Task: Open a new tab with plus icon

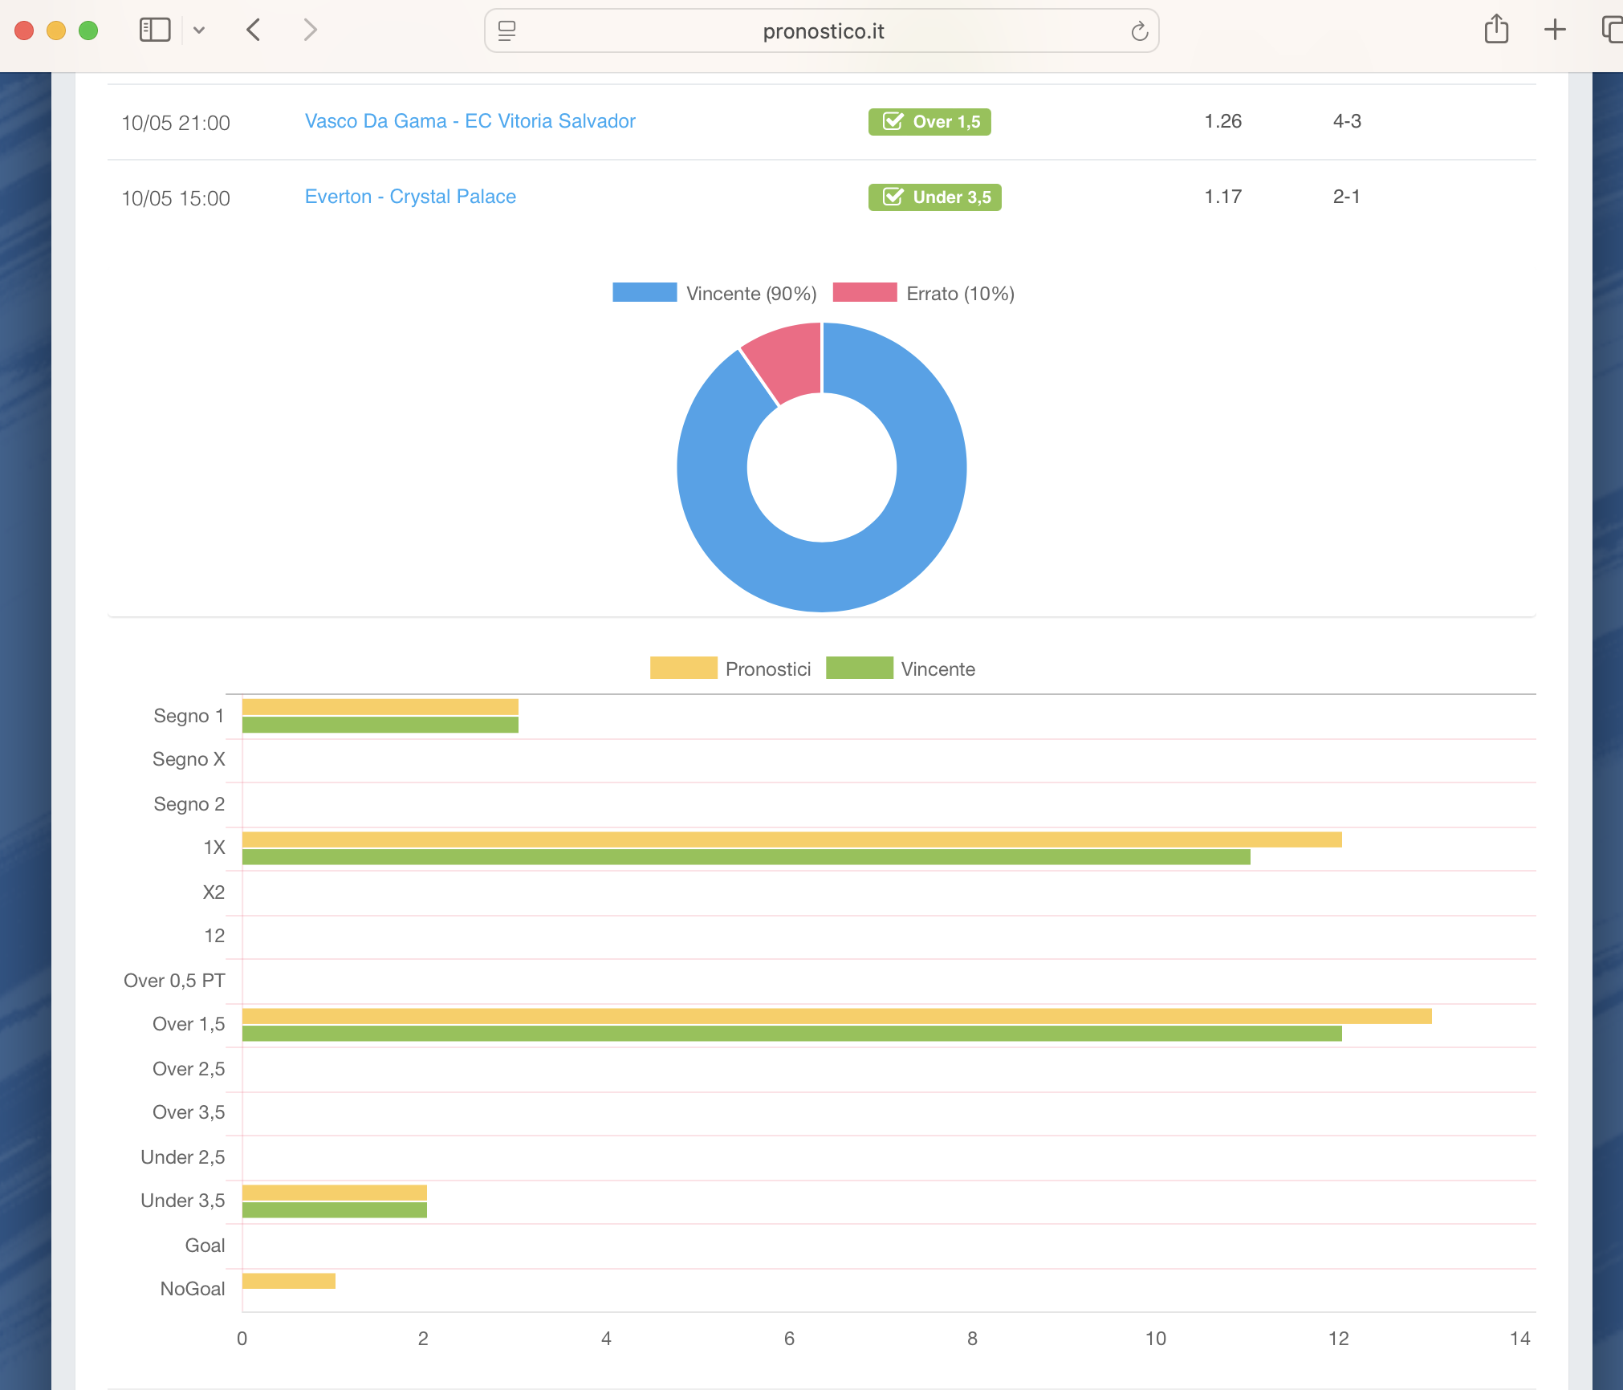Action: (x=1555, y=30)
